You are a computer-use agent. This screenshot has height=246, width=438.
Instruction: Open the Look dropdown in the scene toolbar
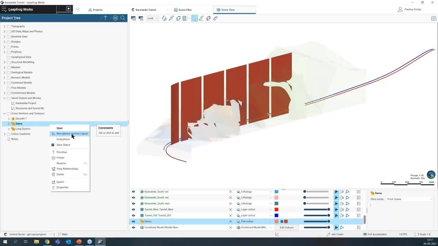[x=153, y=18]
